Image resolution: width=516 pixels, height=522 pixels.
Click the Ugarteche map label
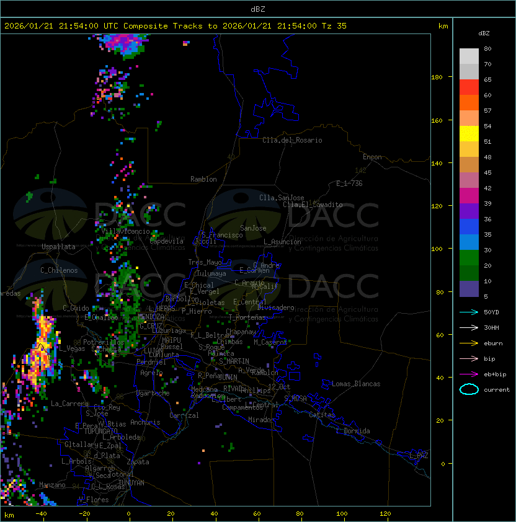(x=153, y=393)
